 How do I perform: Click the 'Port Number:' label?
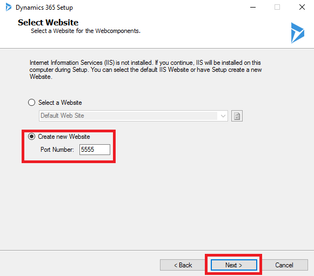point(57,150)
